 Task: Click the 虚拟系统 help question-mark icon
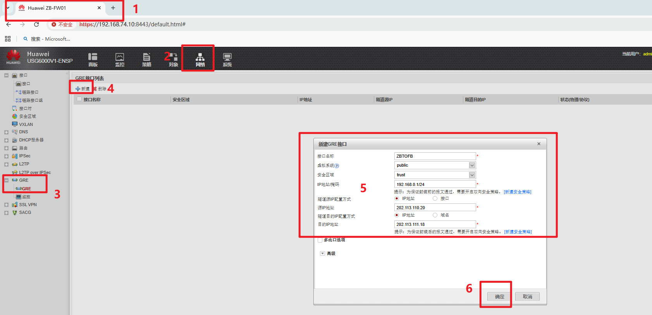point(337,166)
